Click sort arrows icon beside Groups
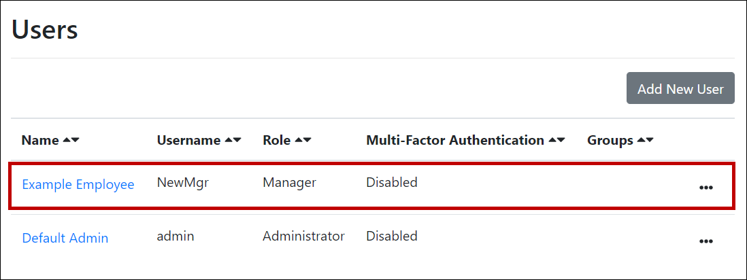Screen dimensions: 747x280 point(645,141)
